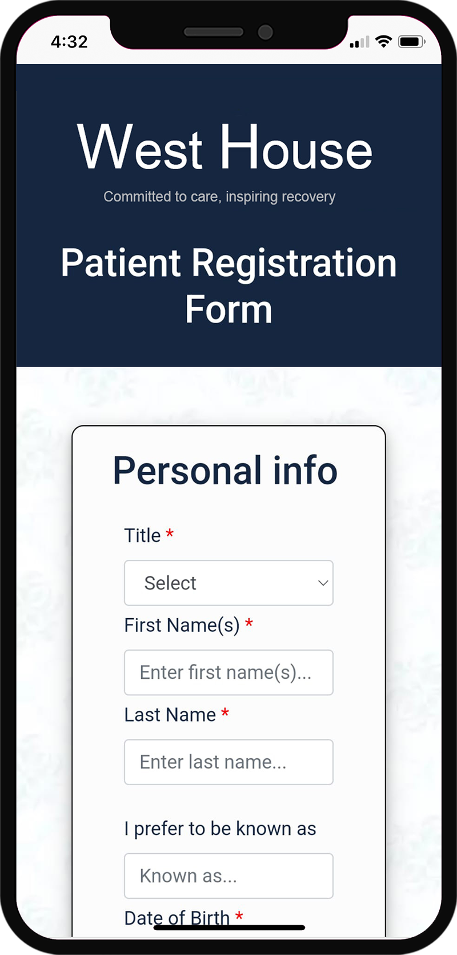This screenshot has width=457, height=955.
Task: Click the Date of Birth label
Action: [x=177, y=918]
